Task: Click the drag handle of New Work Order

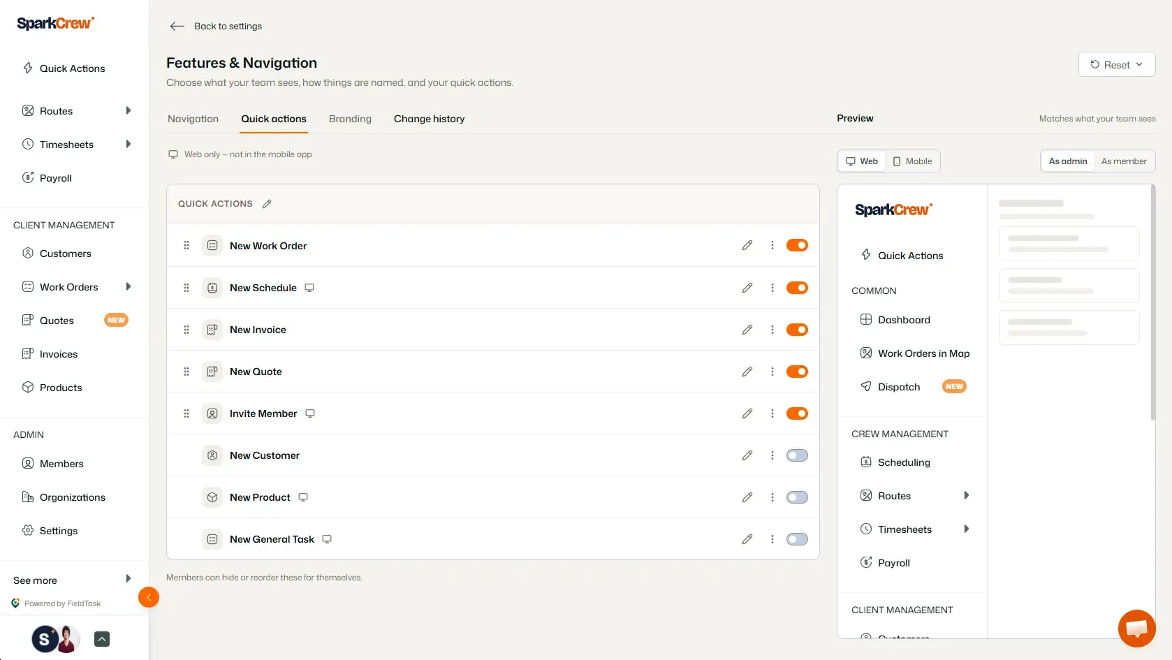Action: [186, 245]
